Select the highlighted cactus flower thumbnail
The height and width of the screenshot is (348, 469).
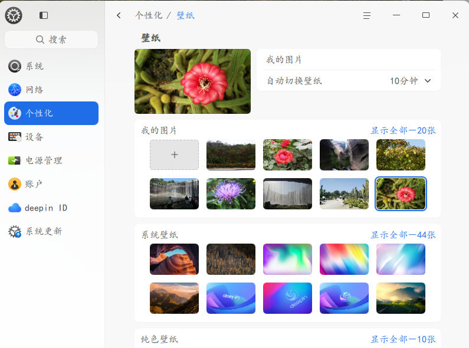(x=401, y=193)
